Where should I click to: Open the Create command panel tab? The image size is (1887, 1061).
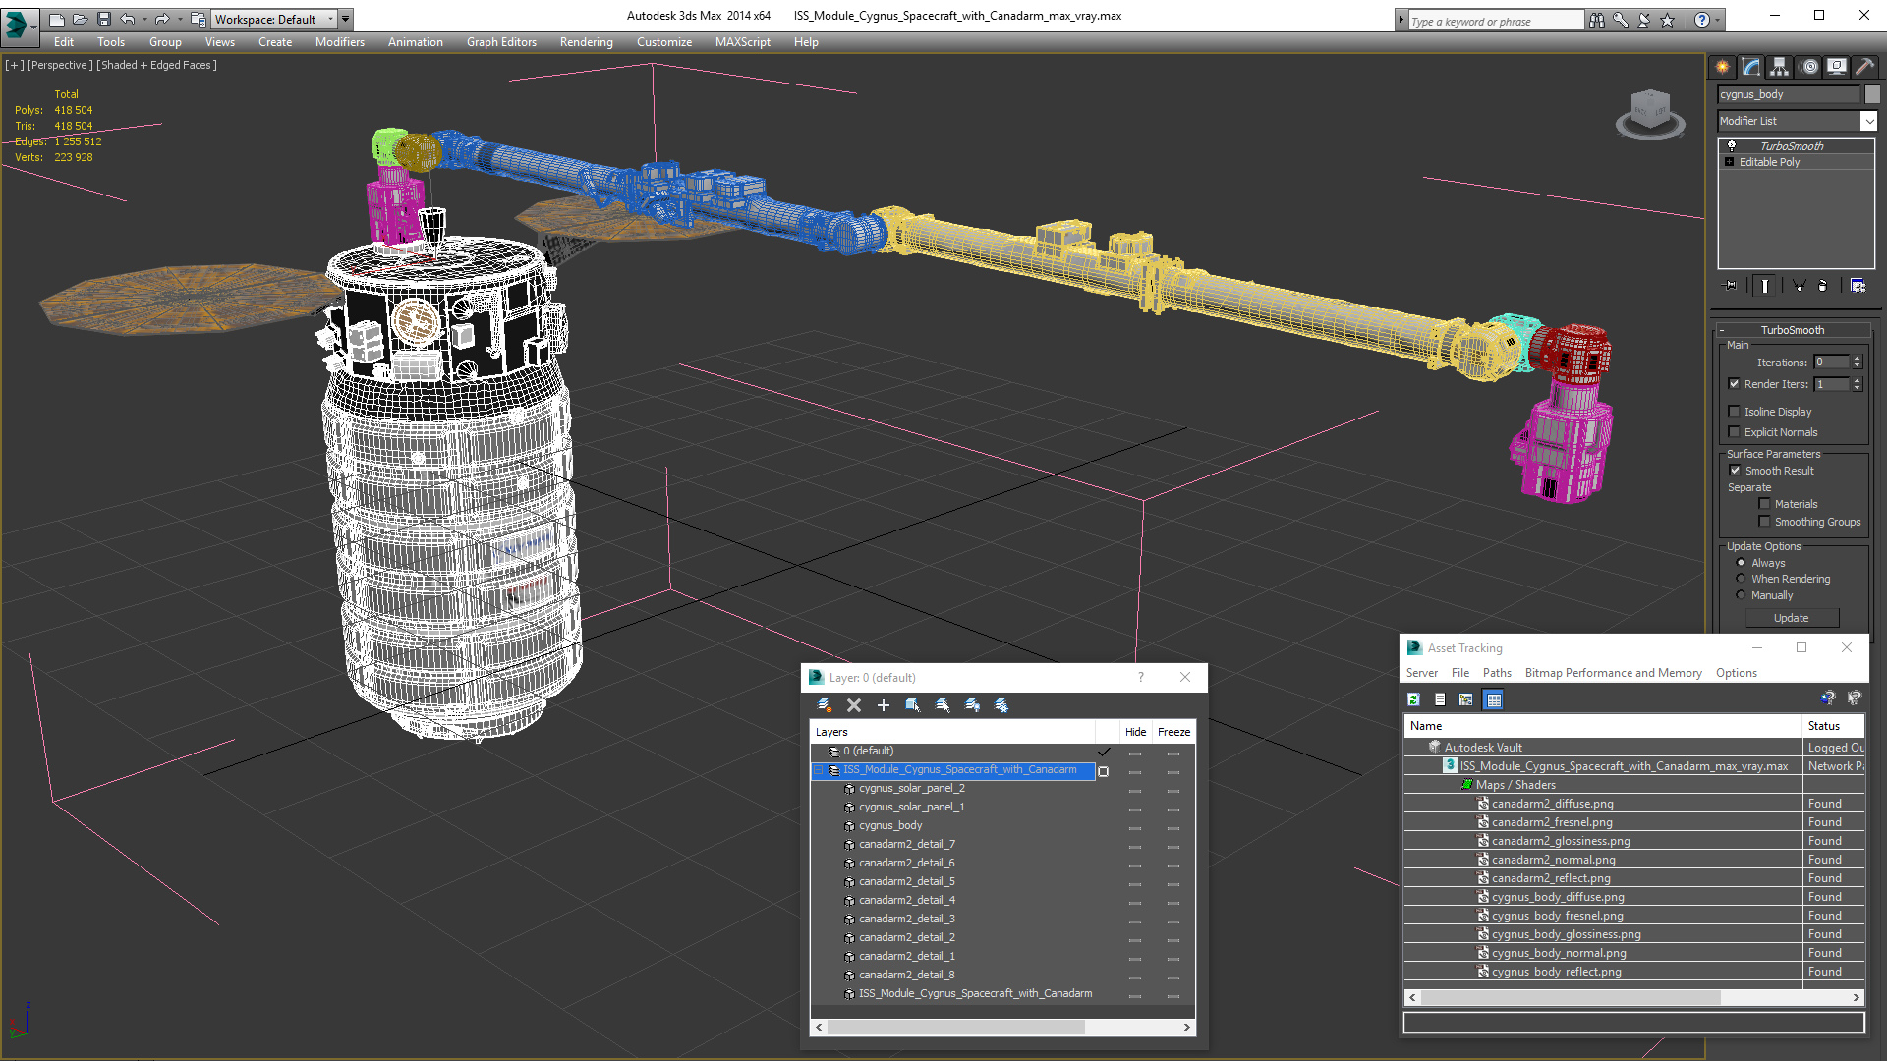click(1723, 67)
